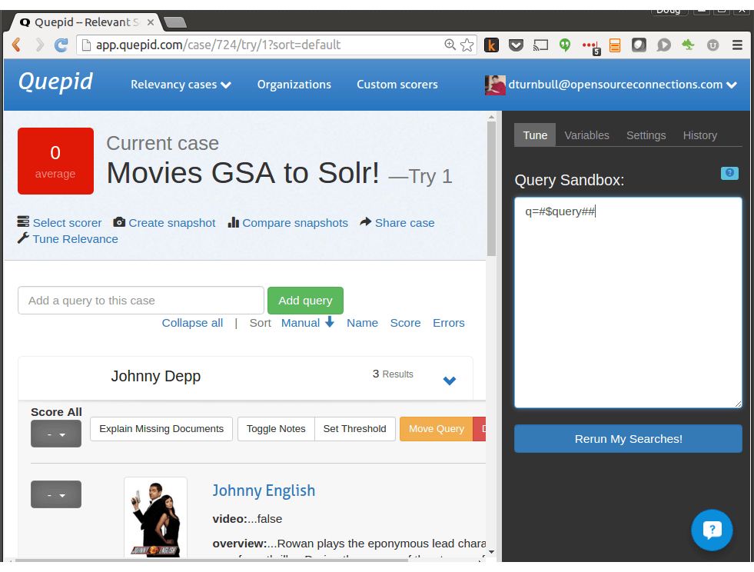This screenshot has width=754, height=572.
Task: Click the red dots extension with badge 5
Action: (x=590, y=47)
